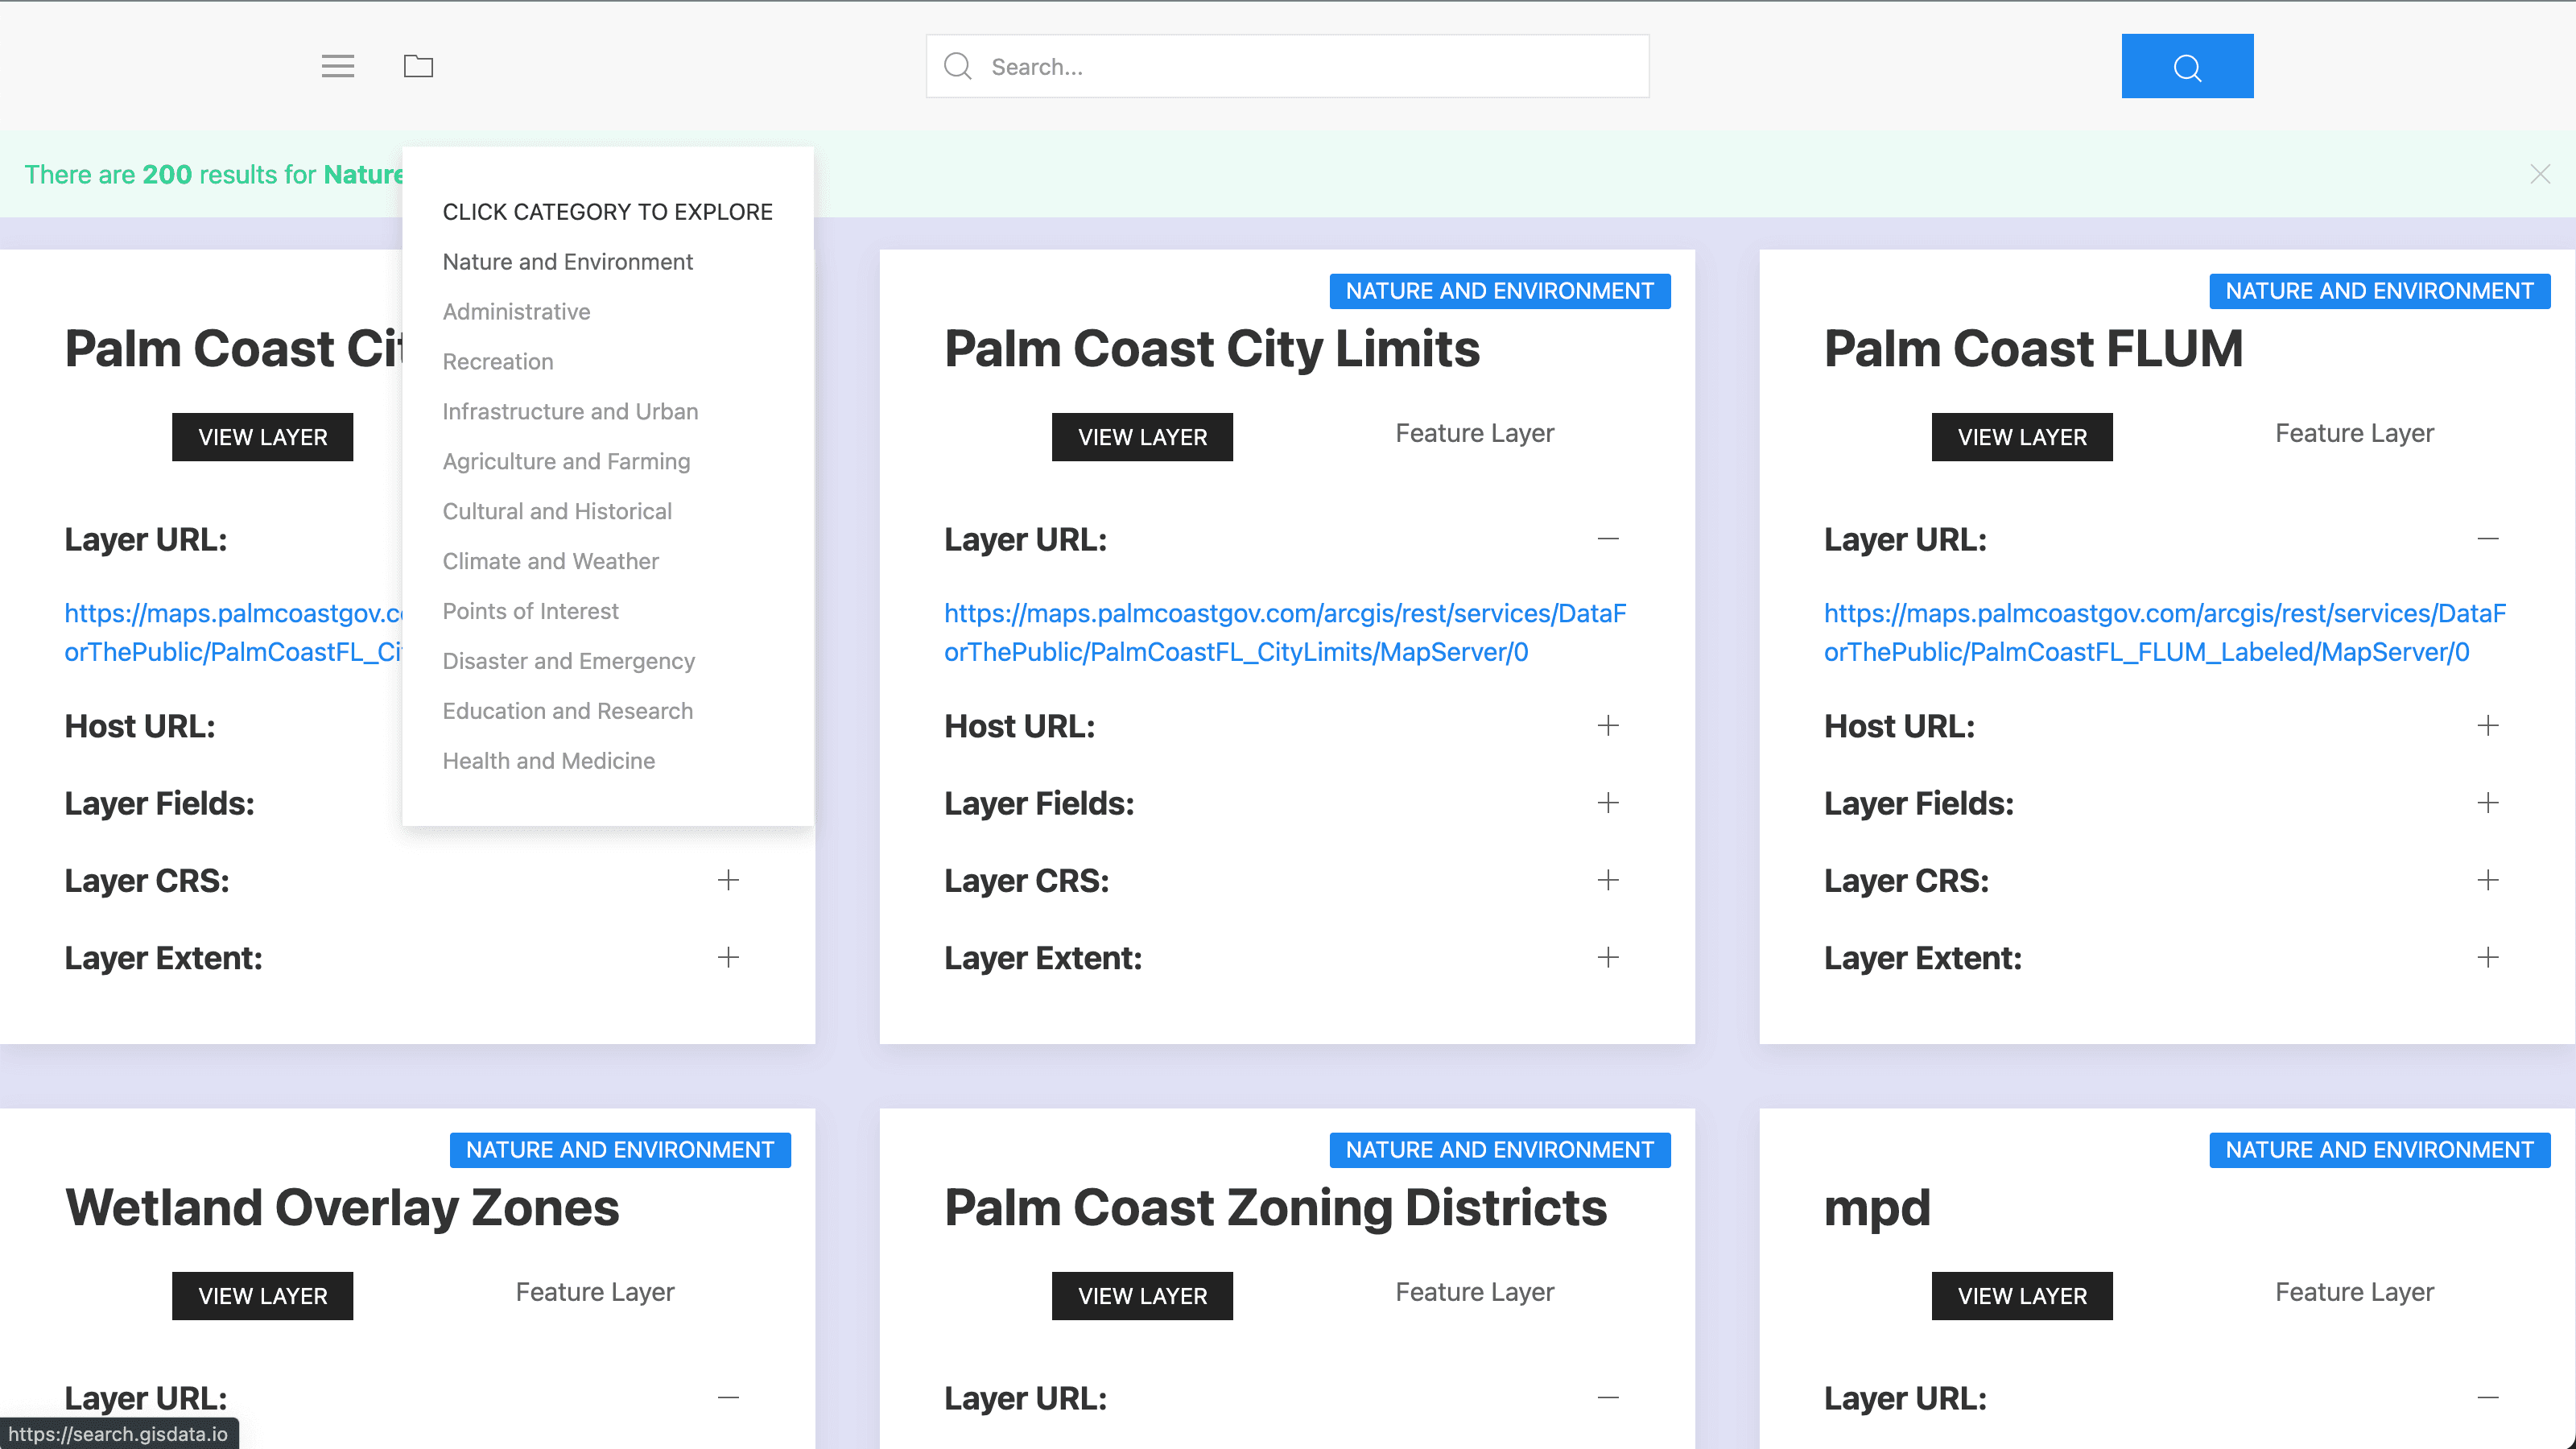Expand Host URL for Palm Coast City Limits
The height and width of the screenshot is (1449, 2576).
[1607, 725]
